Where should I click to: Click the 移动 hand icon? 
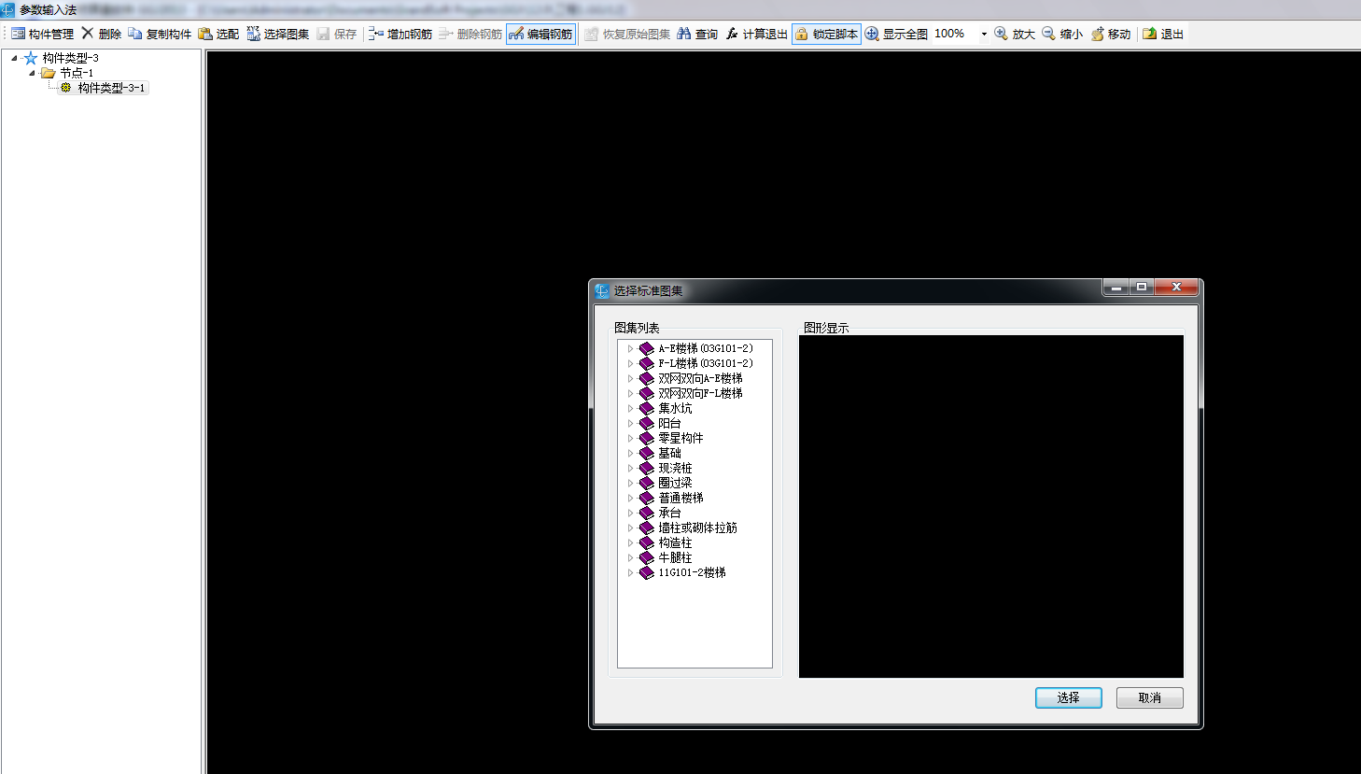click(x=1097, y=34)
